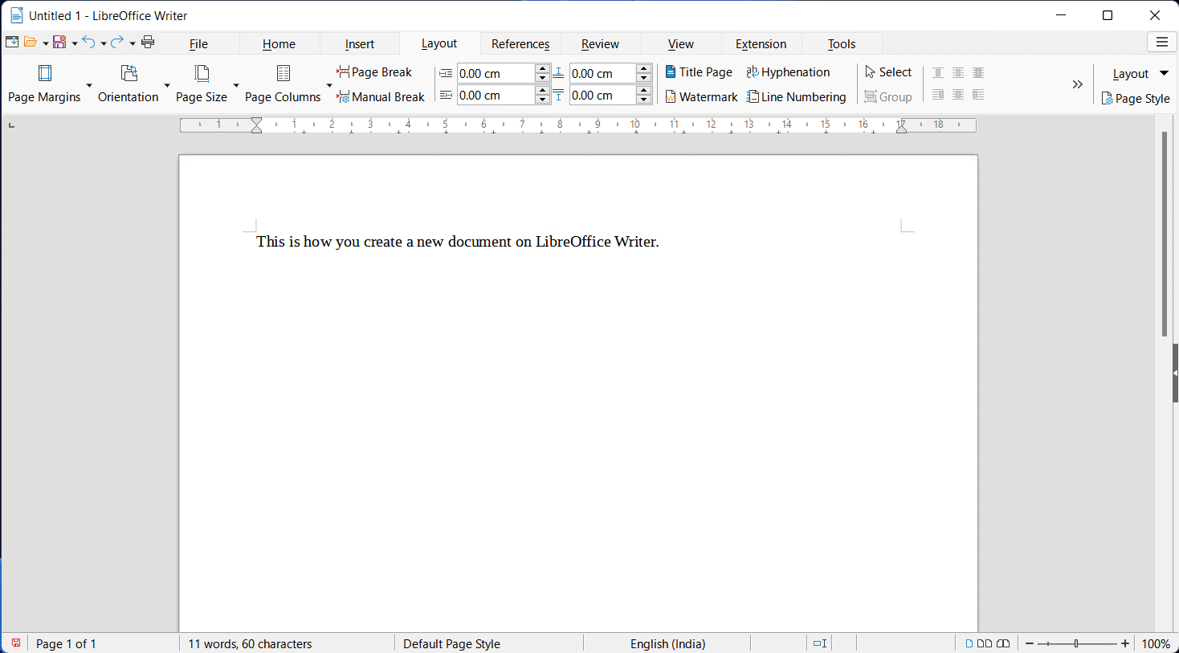
Task: Open the Page Style dialog
Action: [1136, 99]
